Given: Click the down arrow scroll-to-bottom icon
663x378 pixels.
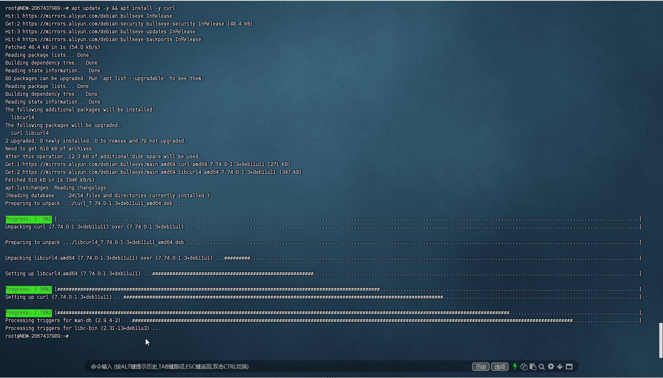Looking at the screenshot, I should (560, 366).
